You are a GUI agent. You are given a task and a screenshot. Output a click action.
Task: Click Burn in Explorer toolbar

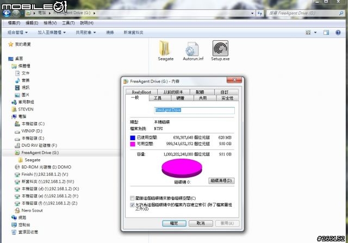(x=110, y=33)
